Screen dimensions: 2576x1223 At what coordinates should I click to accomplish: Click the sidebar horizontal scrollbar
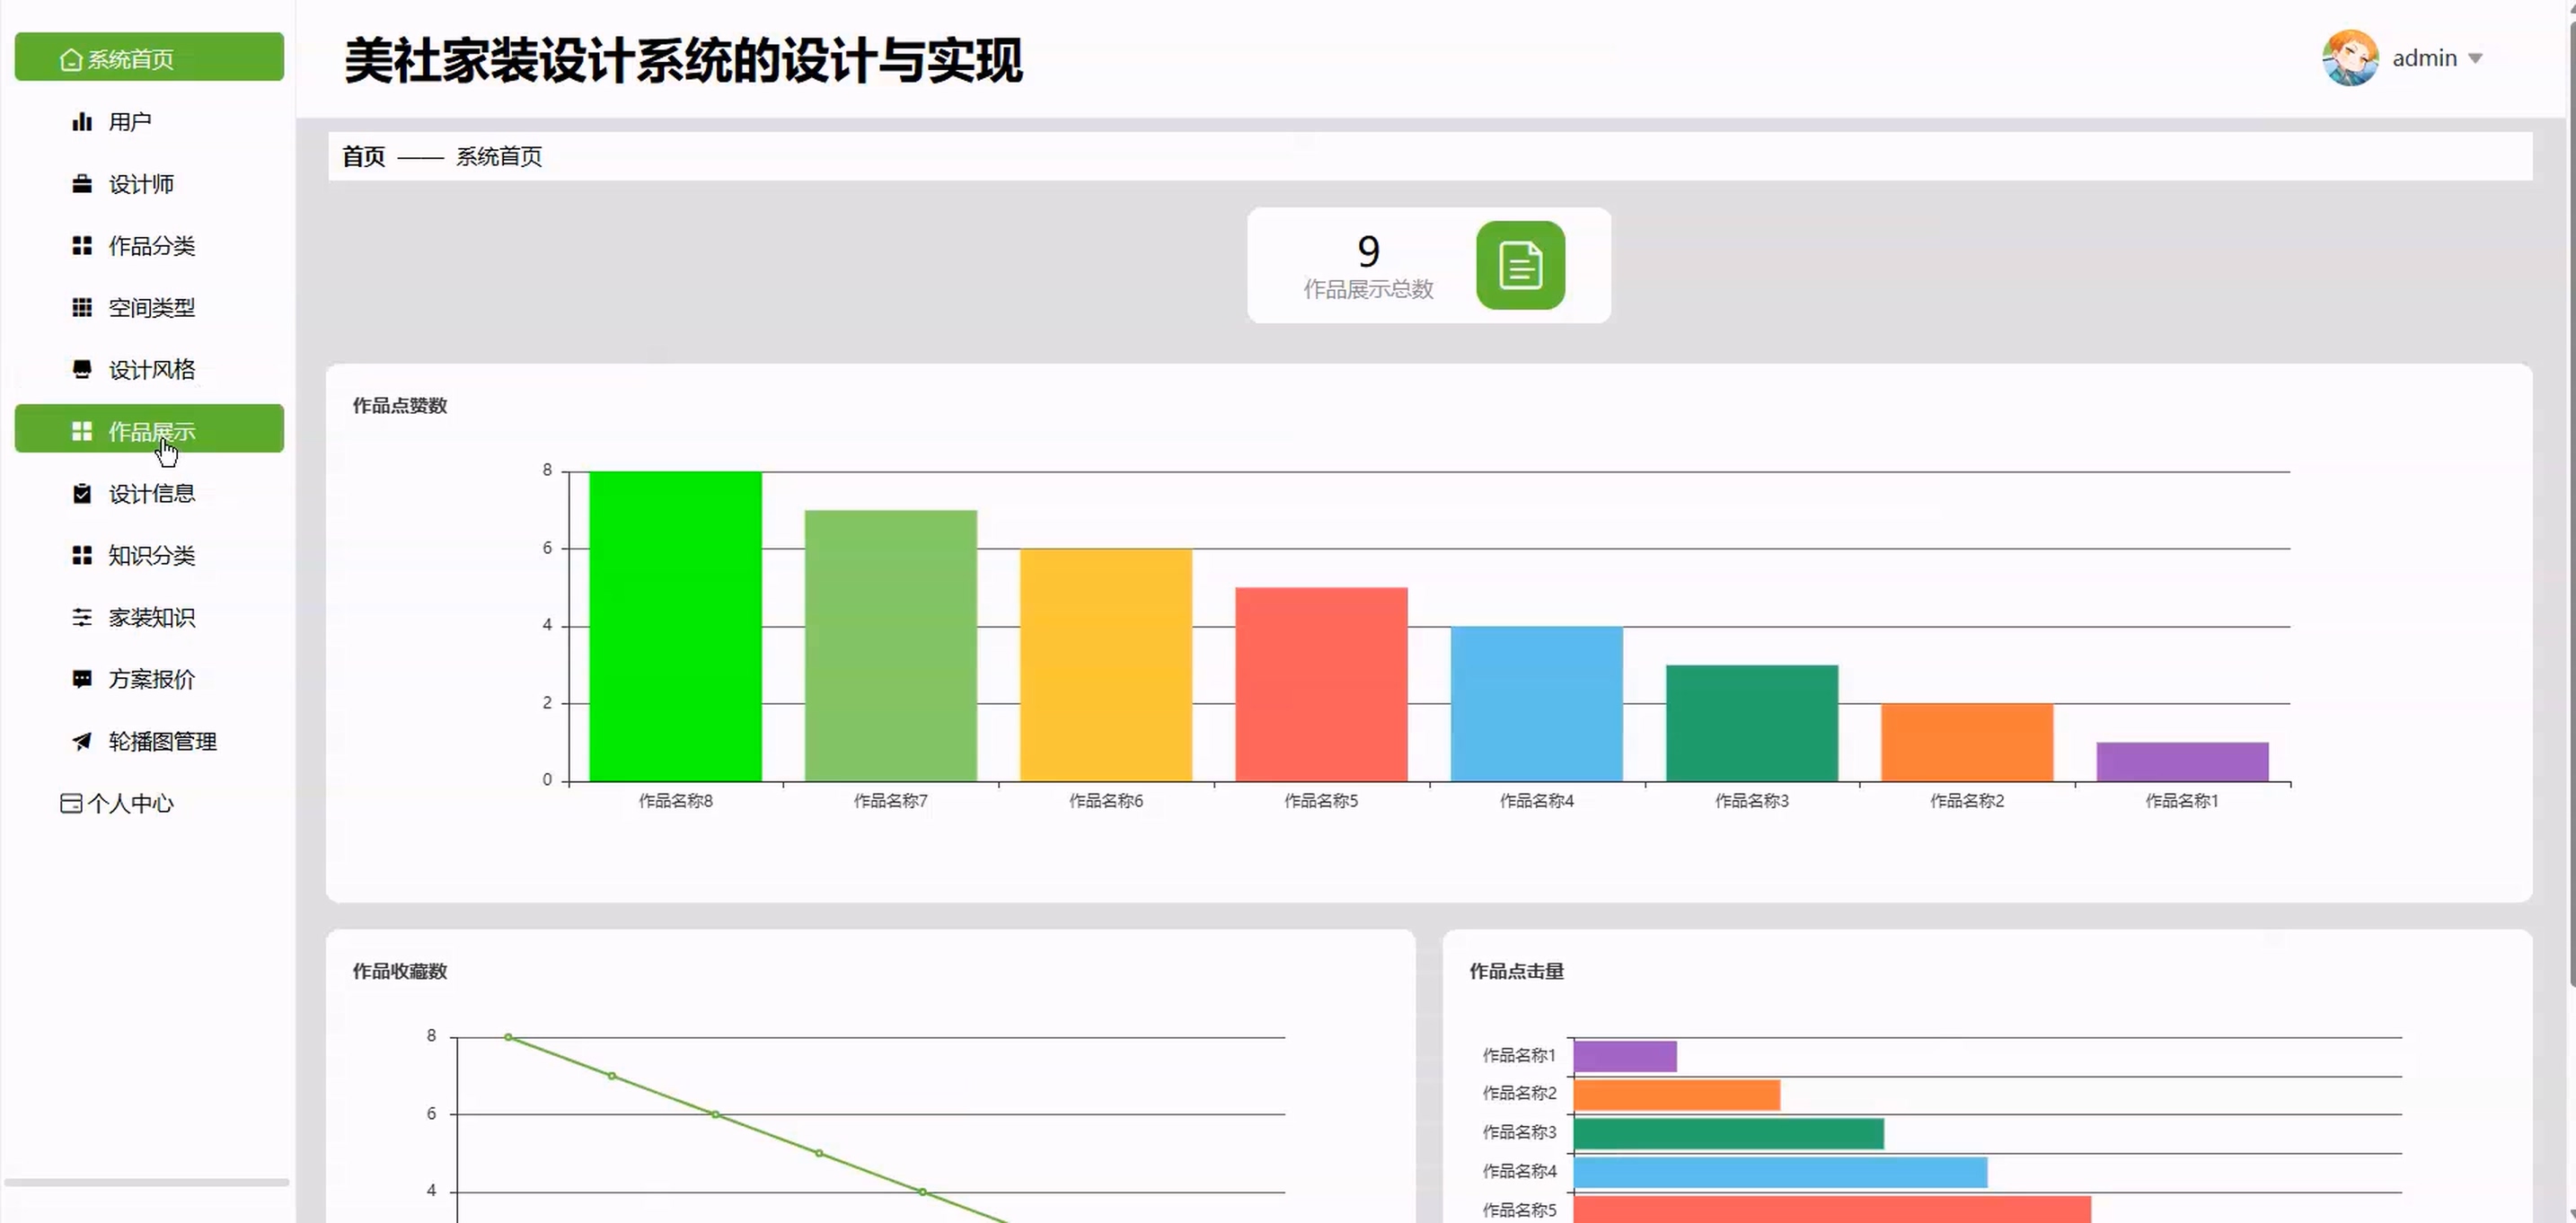[x=146, y=1182]
